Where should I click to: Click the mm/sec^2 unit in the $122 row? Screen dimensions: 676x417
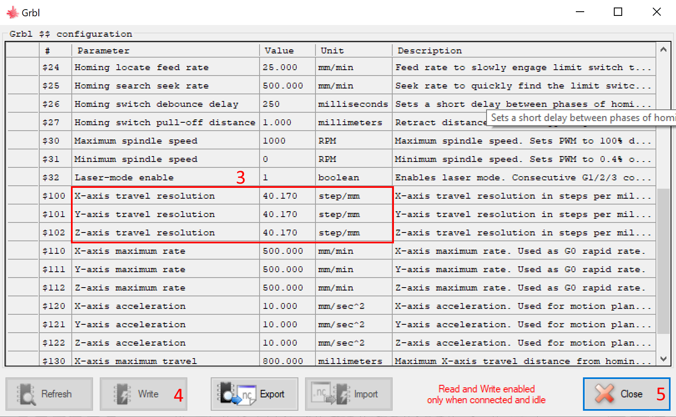[354, 343]
